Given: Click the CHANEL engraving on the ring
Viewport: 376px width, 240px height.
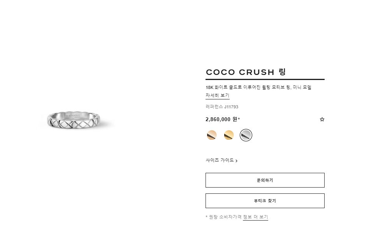Looking at the screenshot, I should pos(73,115).
